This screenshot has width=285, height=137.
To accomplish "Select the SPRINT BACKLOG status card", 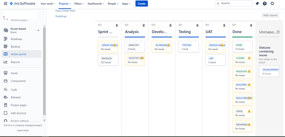I will pos(108,47).
